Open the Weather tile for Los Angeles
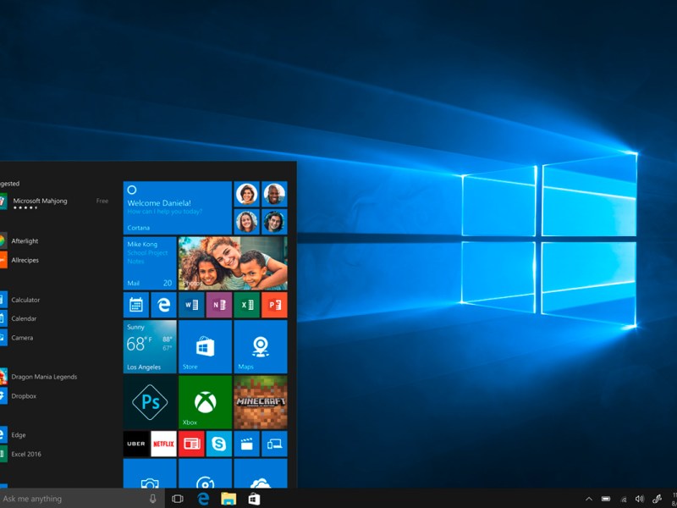This screenshot has width=677, height=508. pyautogui.click(x=150, y=346)
